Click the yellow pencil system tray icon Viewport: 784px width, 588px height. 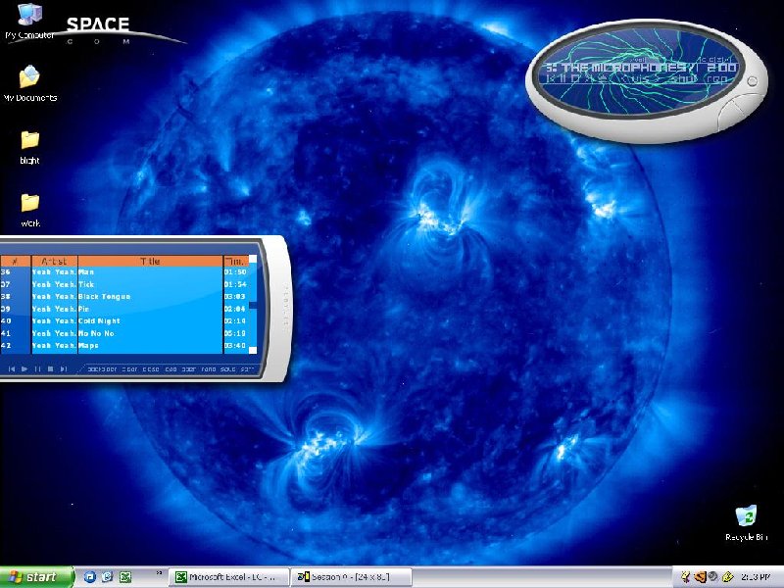point(727,577)
